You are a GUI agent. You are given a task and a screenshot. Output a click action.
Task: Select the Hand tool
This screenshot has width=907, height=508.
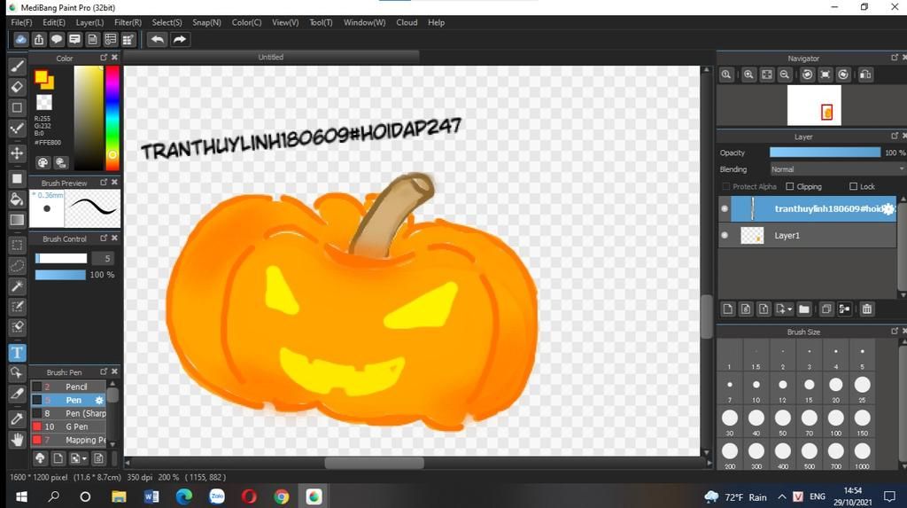tap(18, 440)
